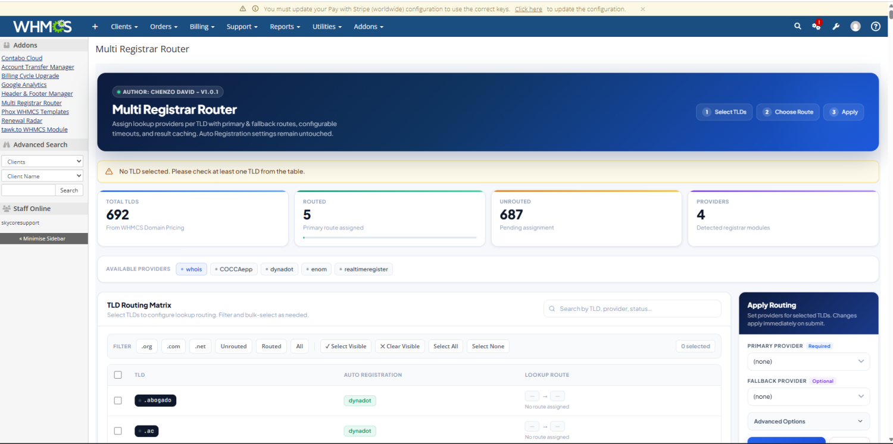The image size is (893, 444).
Task: Open the Addons menu
Action: coord(369,27)
